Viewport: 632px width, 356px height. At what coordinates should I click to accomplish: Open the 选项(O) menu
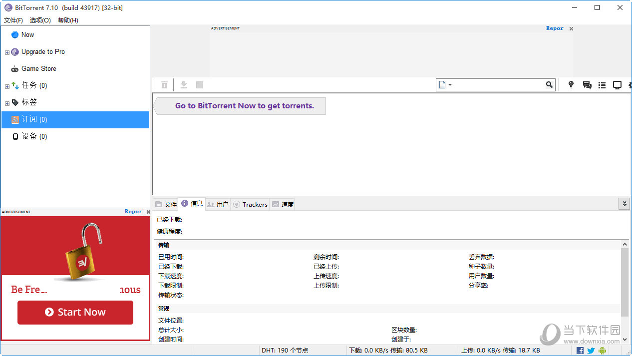coord(40,20)
